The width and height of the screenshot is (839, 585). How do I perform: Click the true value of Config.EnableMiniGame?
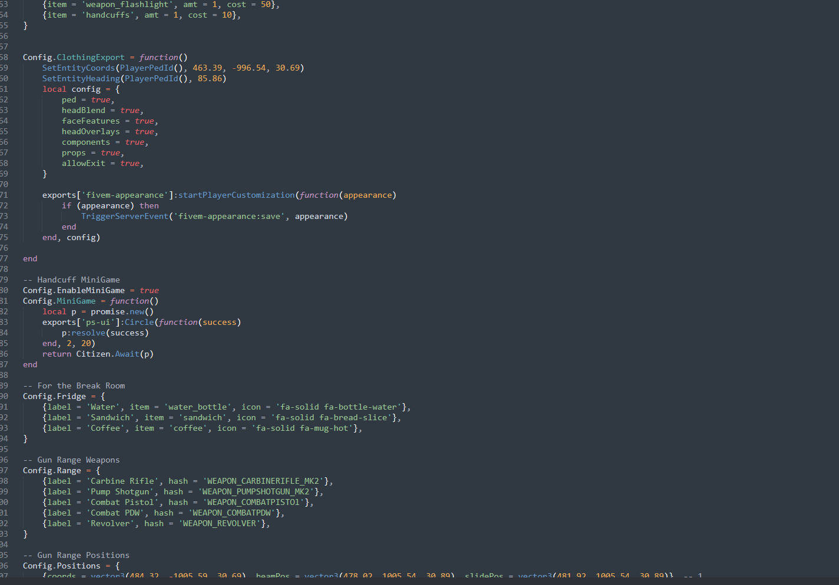[149, 291]
